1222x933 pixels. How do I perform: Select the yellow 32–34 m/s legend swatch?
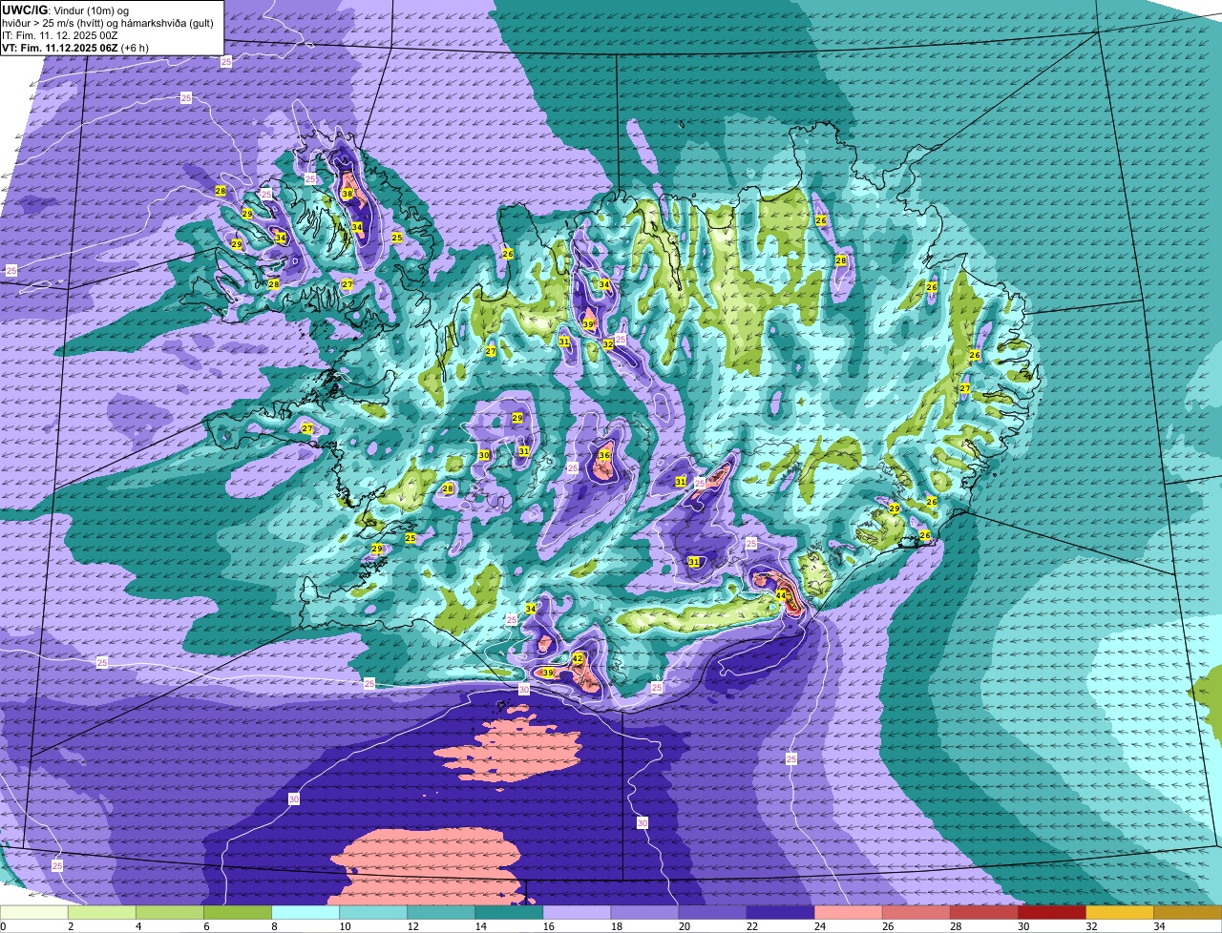[x=1120, y=912]
